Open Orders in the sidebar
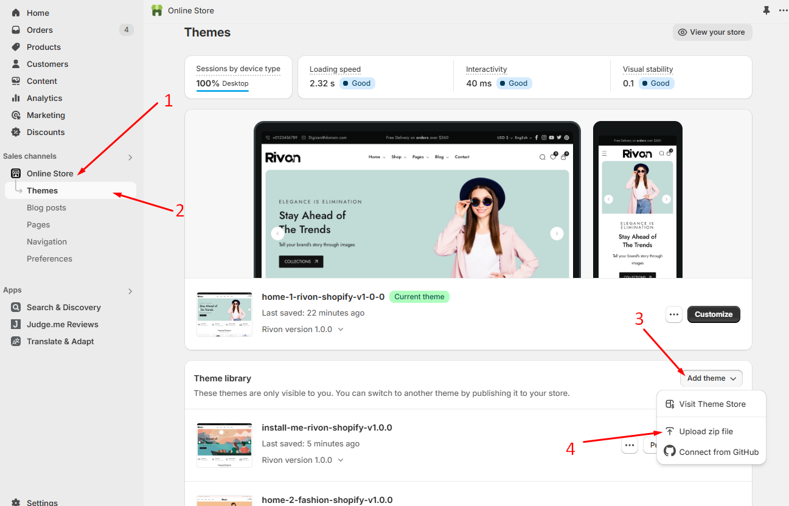Viewport: 789px width, 506px height. (40, 30)
